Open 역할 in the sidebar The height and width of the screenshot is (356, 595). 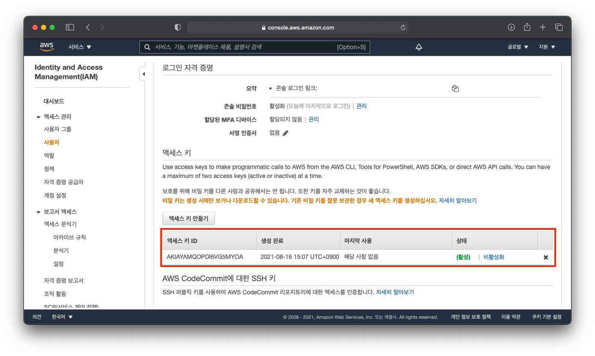tap(49, 156)
